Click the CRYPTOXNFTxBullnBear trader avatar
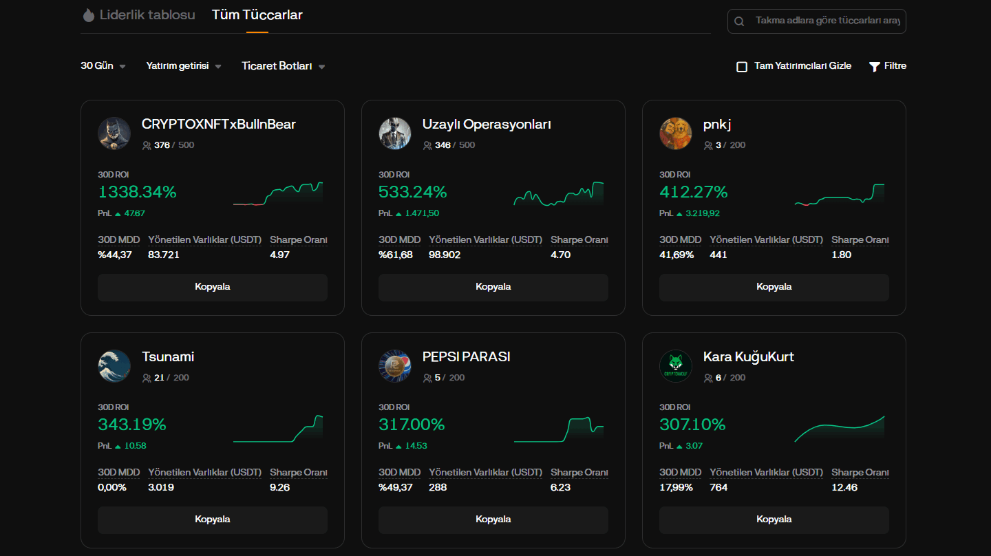The height and width of the screenshot is (556, 991). point(114,133)
